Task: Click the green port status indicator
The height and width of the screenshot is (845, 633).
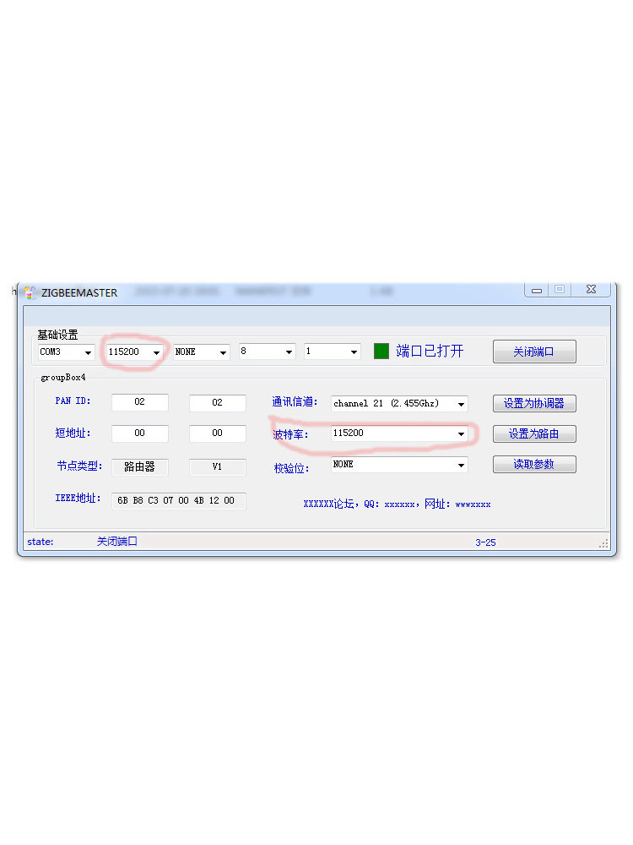Action: coord(381,351)
